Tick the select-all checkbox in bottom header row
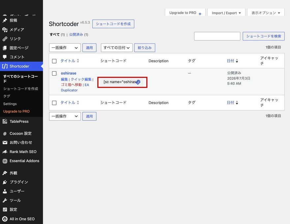This screenshot has width=290, height=224. [x=54, y=103]
